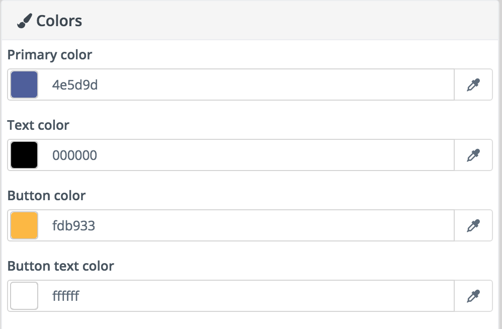Click the 4e5d9d hex input field
The height and width of the screenshot is (329, 502).
point(230,85)
